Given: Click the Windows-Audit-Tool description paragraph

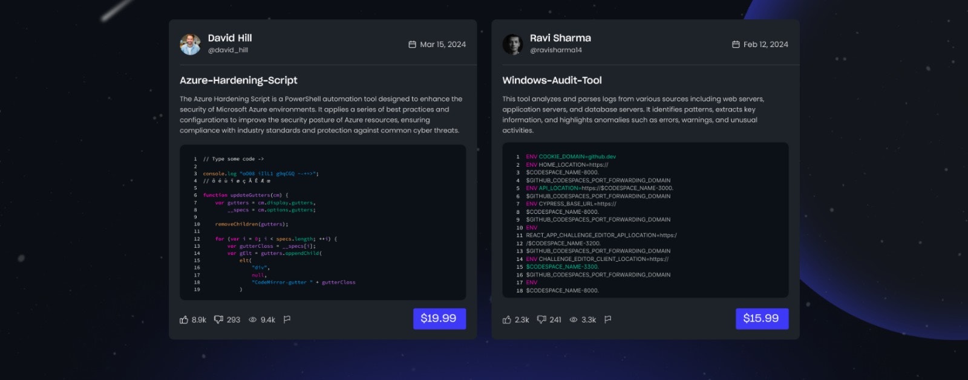Looking at the screenshot, I should [633, 115].
